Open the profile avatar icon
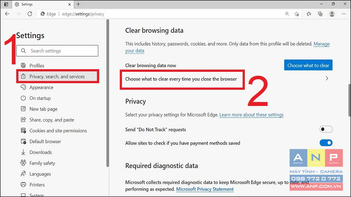351x197 pixels. pyautogui.click(x=332, y=14)
